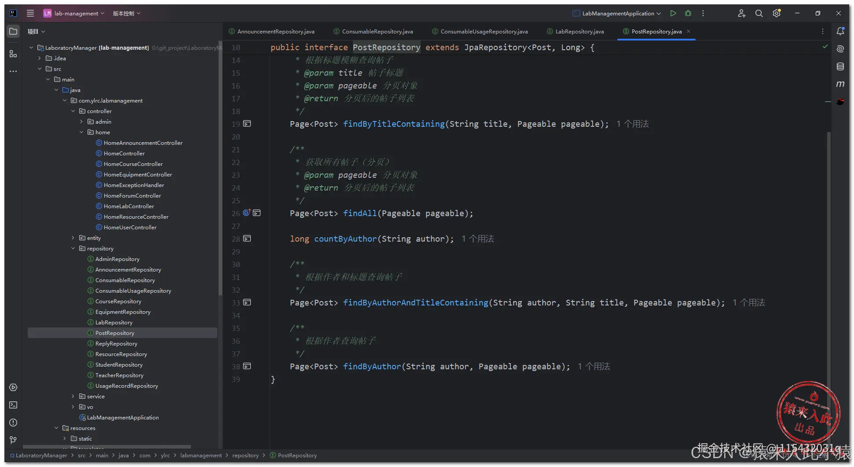Open the Database tool window
The image size is (854, 467).
coord(840,66)
